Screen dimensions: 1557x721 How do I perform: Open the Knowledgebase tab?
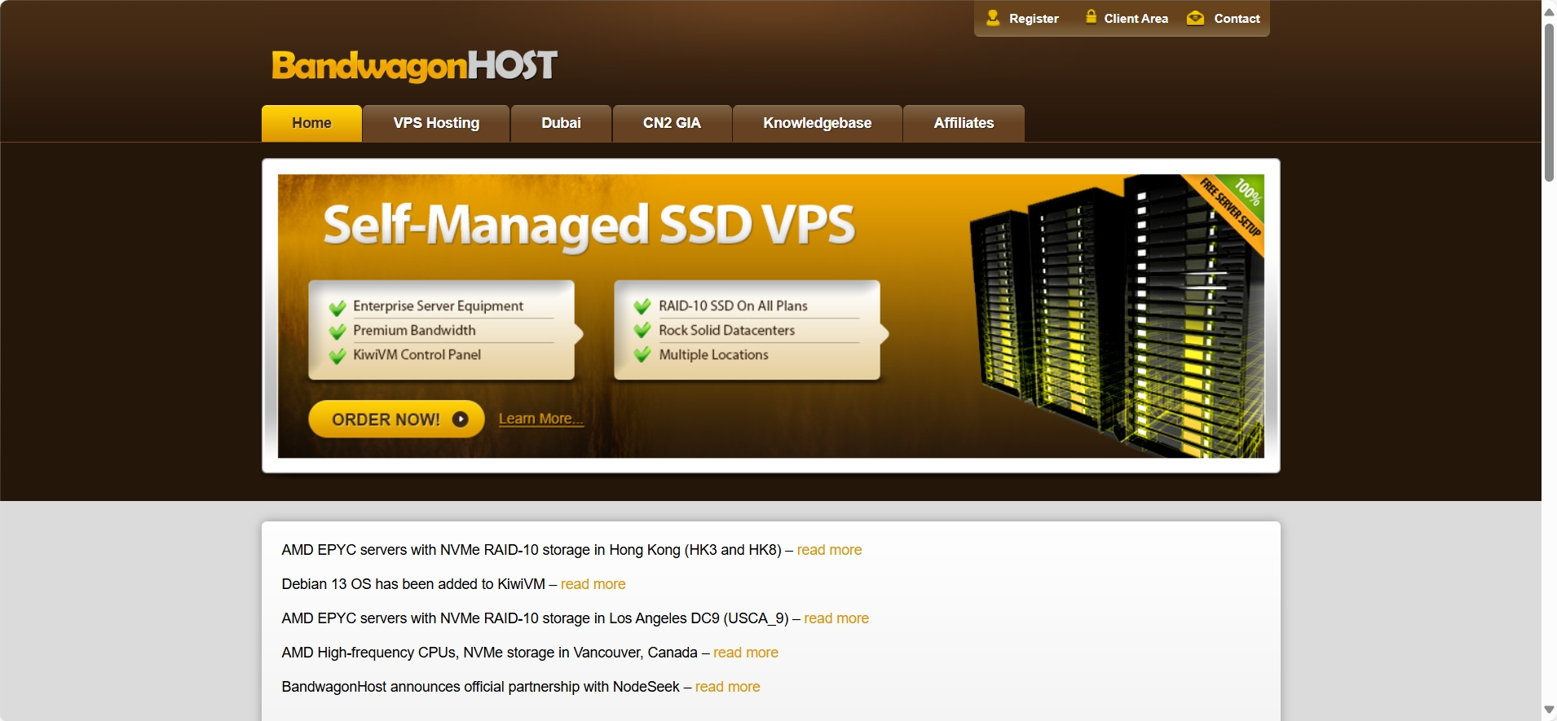tap(817, 123)
